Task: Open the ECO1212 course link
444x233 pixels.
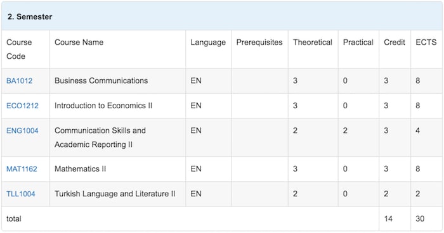Action: coord(22,106)
